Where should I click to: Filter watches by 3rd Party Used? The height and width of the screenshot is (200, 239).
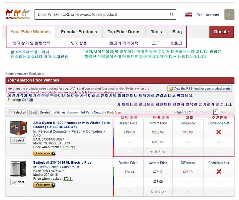coord(112,112)
